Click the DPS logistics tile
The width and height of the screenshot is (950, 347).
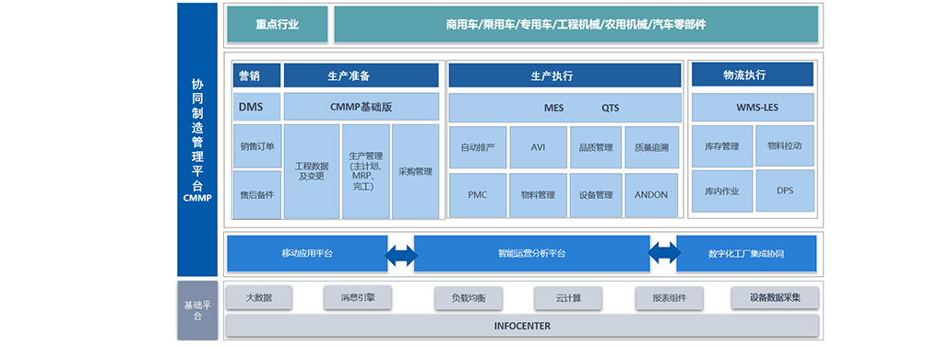point(785,191)
